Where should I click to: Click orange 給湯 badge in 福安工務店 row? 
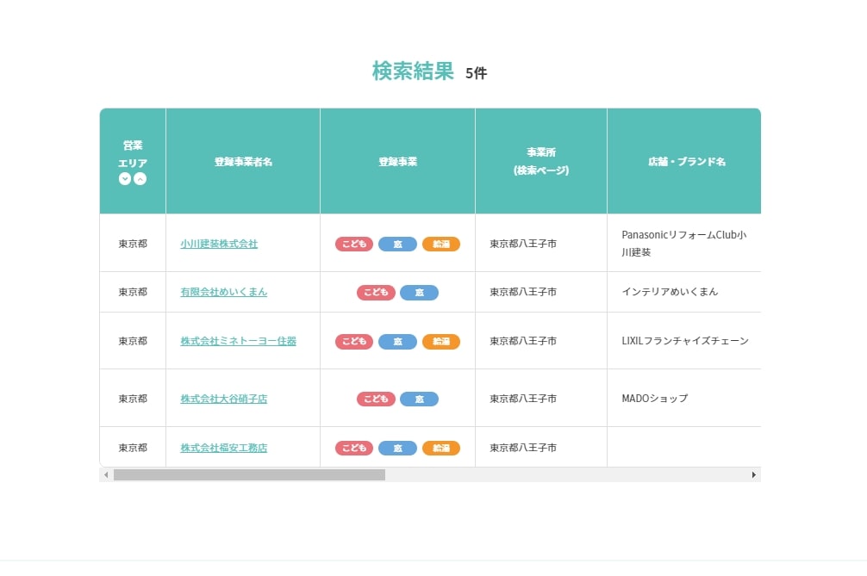point(441,448)
